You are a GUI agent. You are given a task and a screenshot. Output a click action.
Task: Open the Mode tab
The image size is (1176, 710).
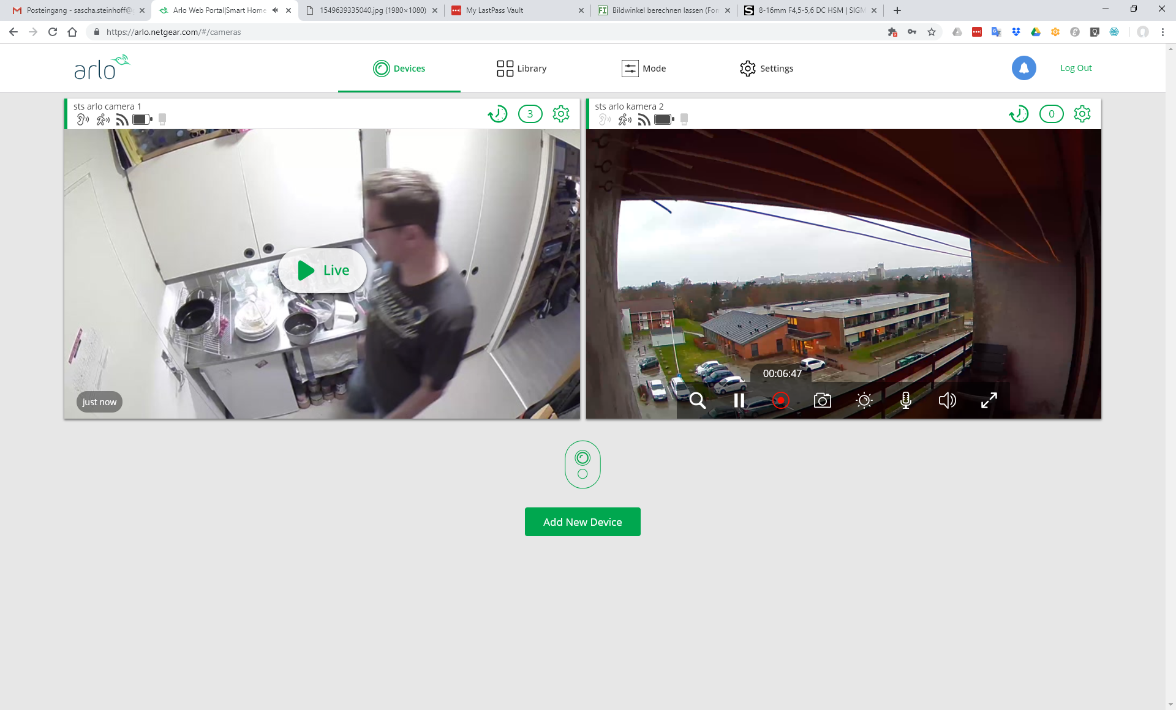(644, 69)
